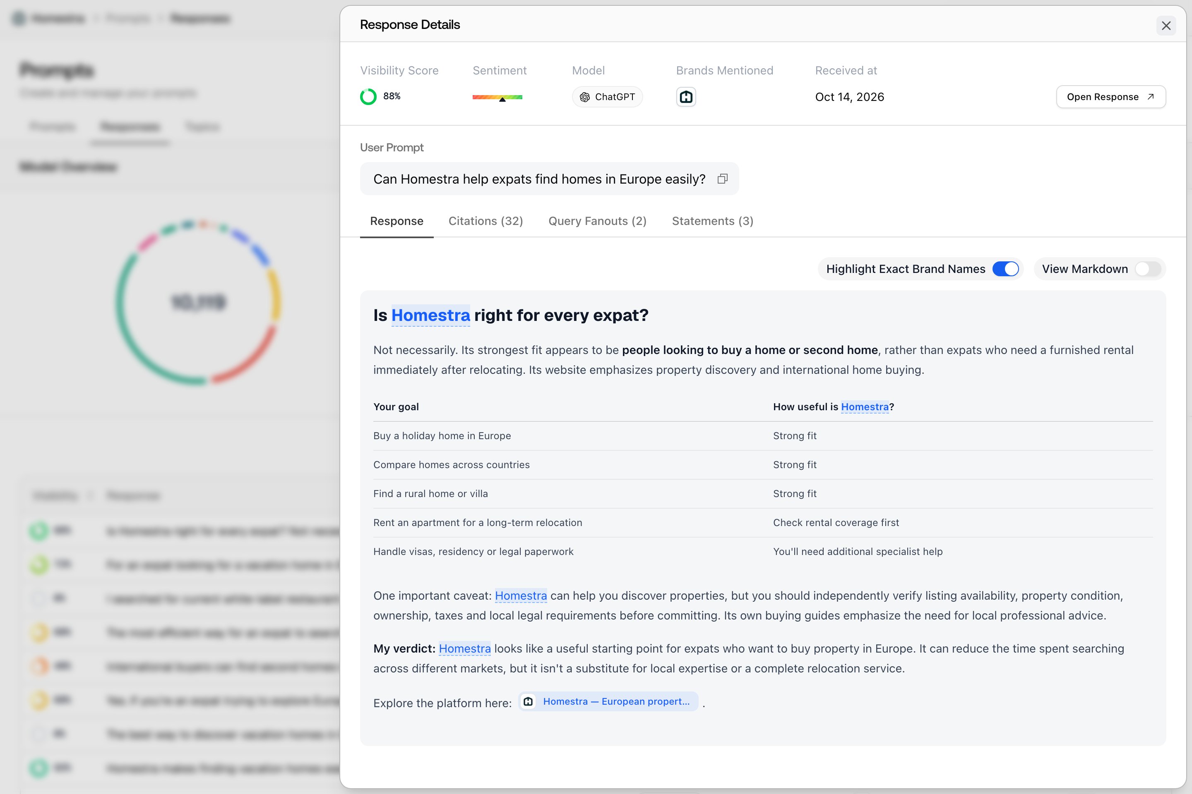
Task: Click the external arrow icon in Open Response
Action: (x=1151, y=97)
